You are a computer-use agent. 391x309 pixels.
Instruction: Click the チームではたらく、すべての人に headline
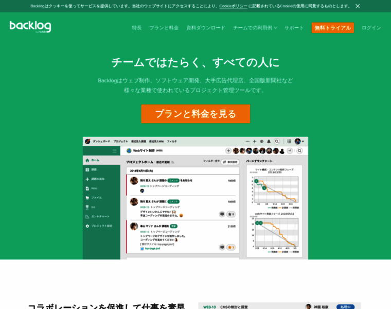tap(195, 62)
